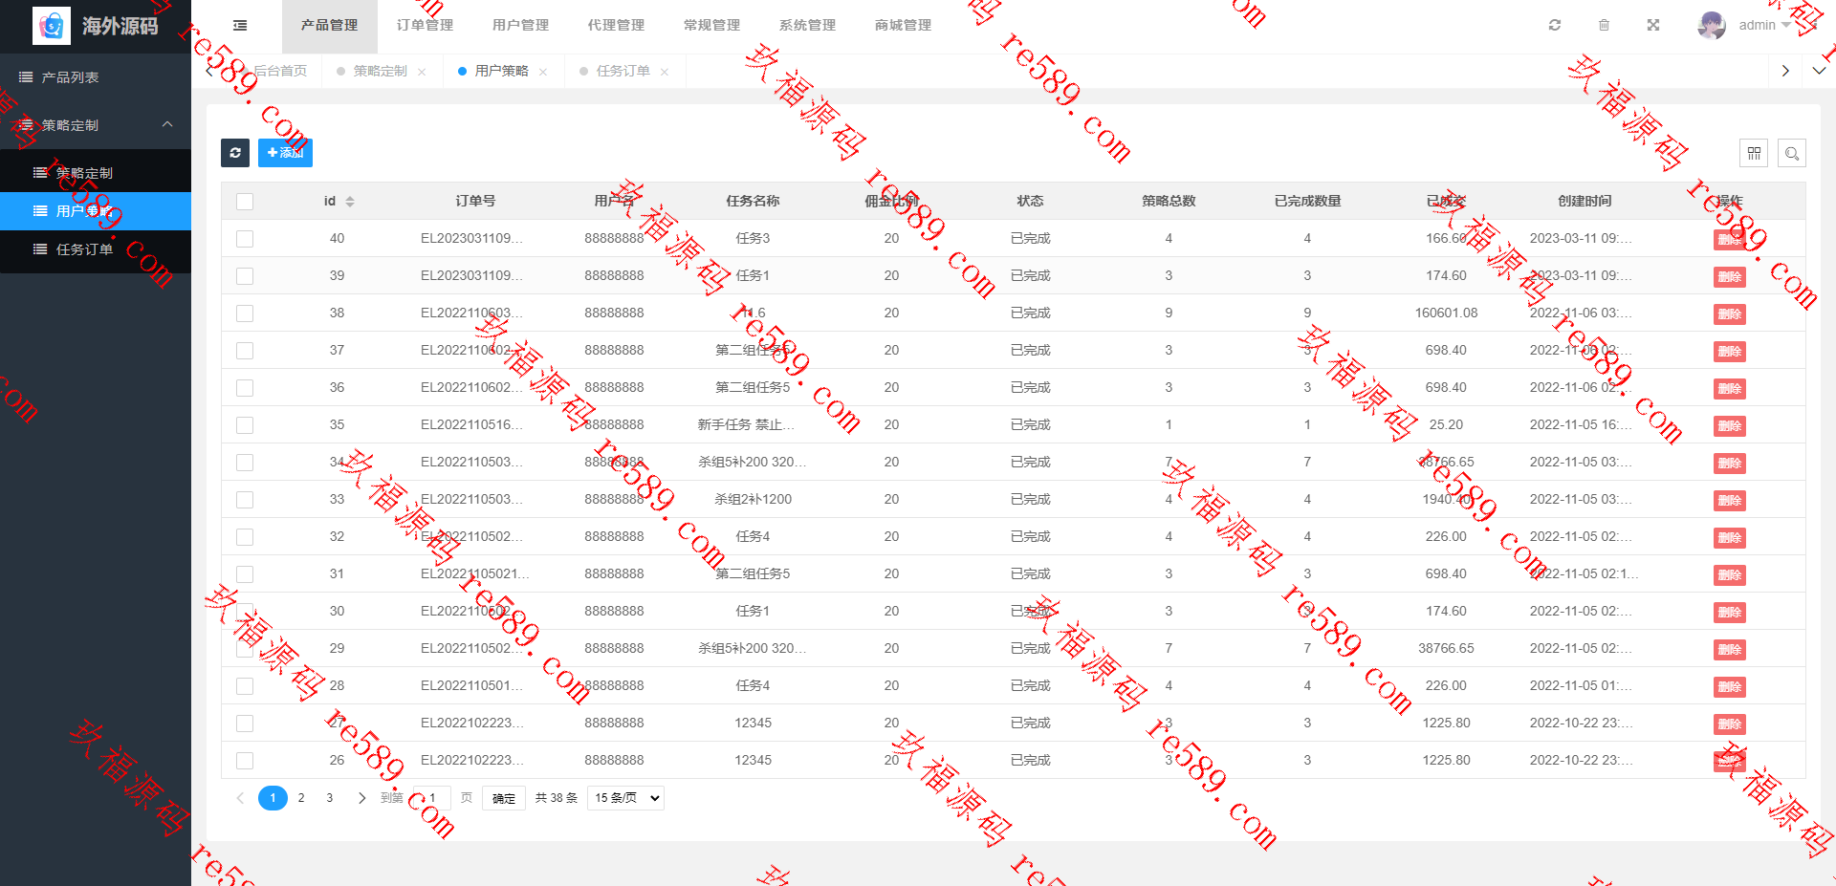
Task: Check the row with id 38
Action: tap(245, 313)
